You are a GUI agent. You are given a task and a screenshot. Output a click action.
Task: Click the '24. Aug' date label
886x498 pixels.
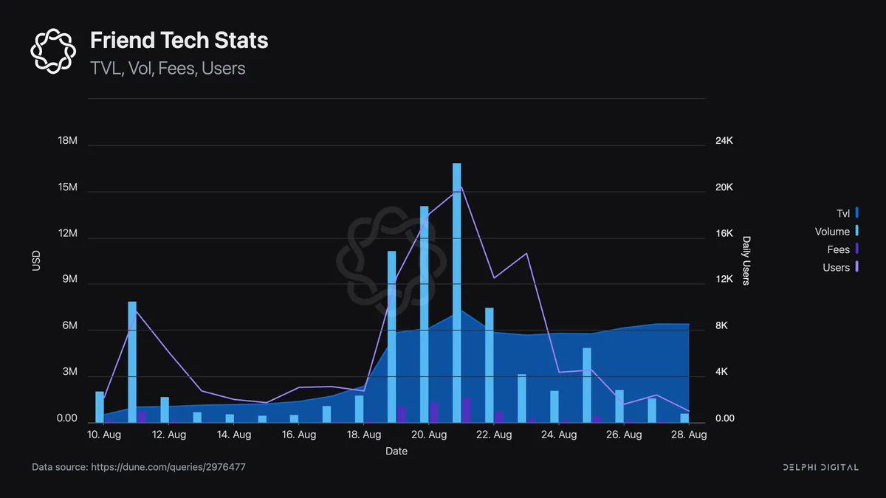[559, 435]
